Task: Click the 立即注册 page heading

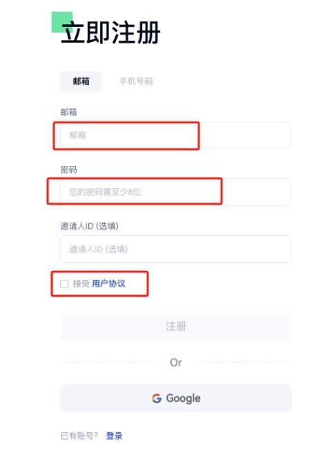Action: (x=110, y=32)
